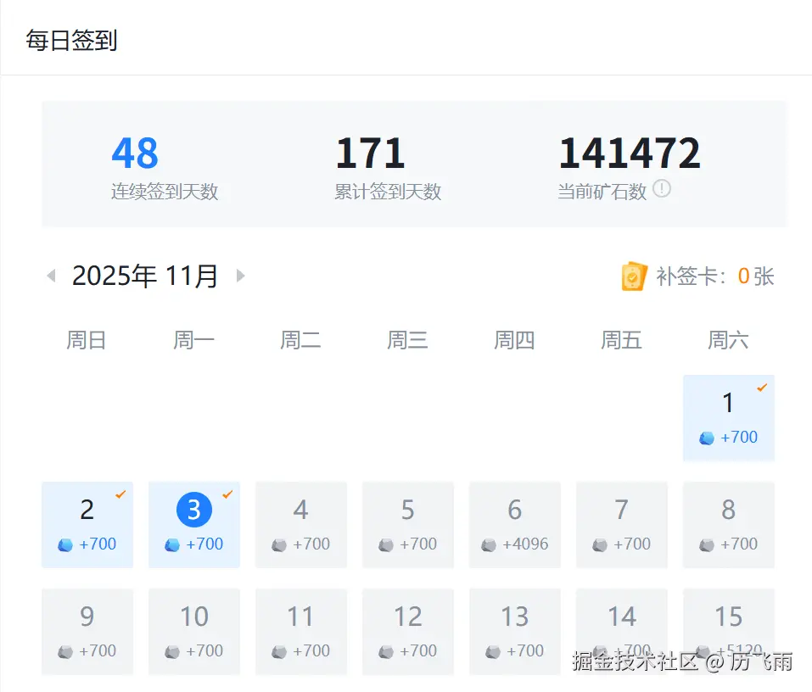Select the 每日签到 page title
The width and height of the screenshot is (812, 692).
tap(72, 39)
